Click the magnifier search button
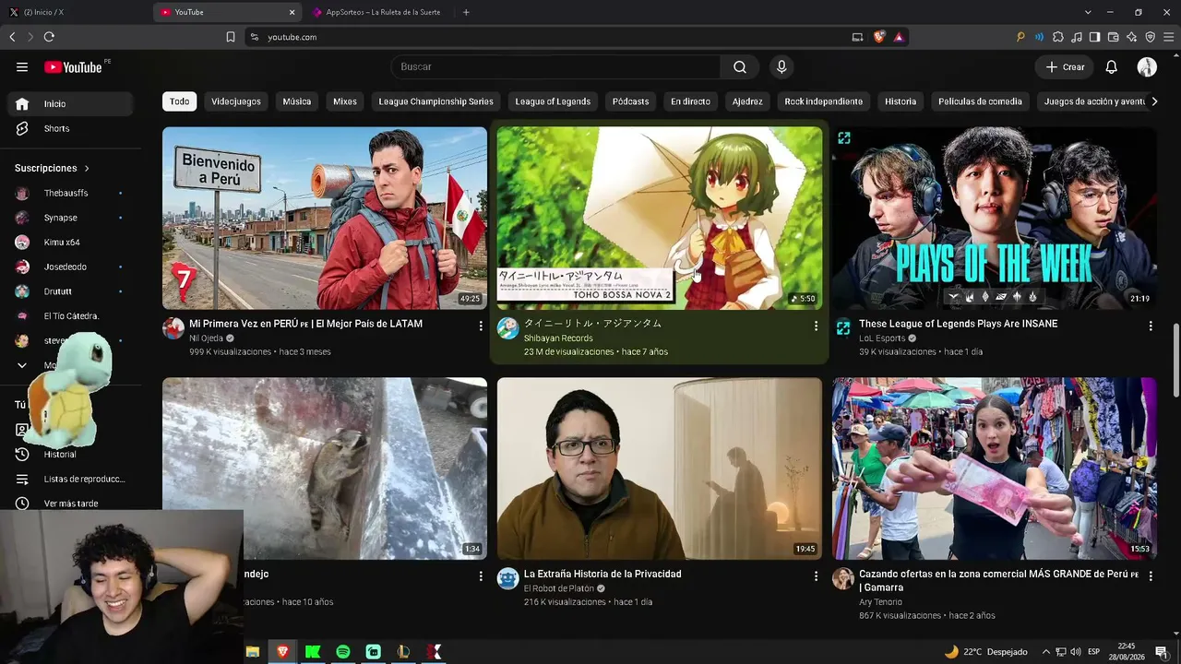This screenshot has height=664, width=1181. (x=740, y=66)
